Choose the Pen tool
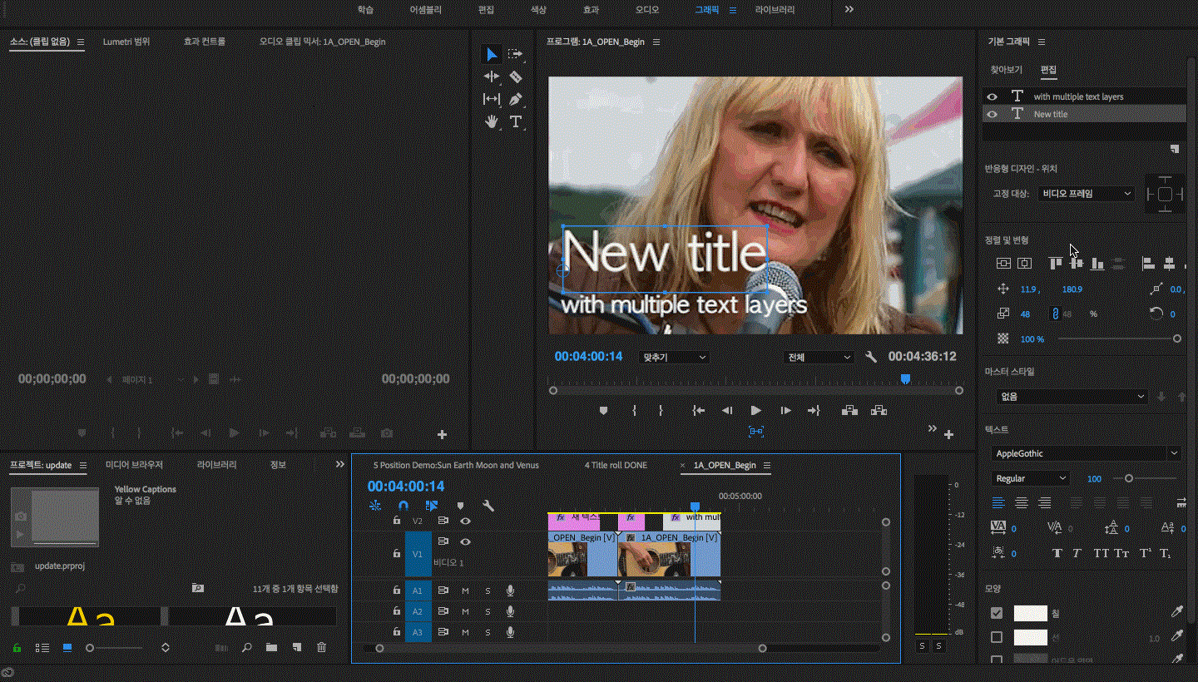 tap(516, 99)
